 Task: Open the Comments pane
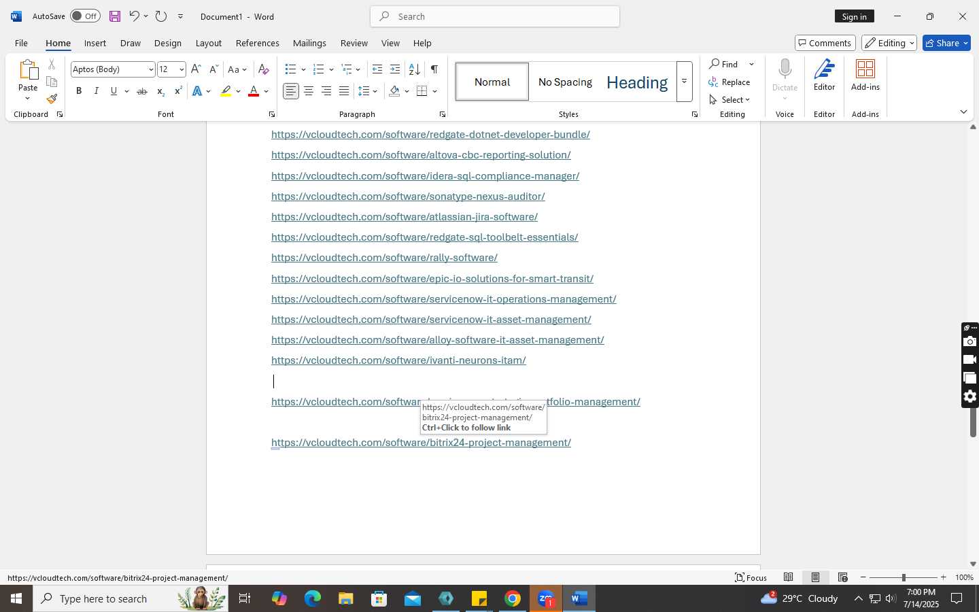tap(825, 43)
